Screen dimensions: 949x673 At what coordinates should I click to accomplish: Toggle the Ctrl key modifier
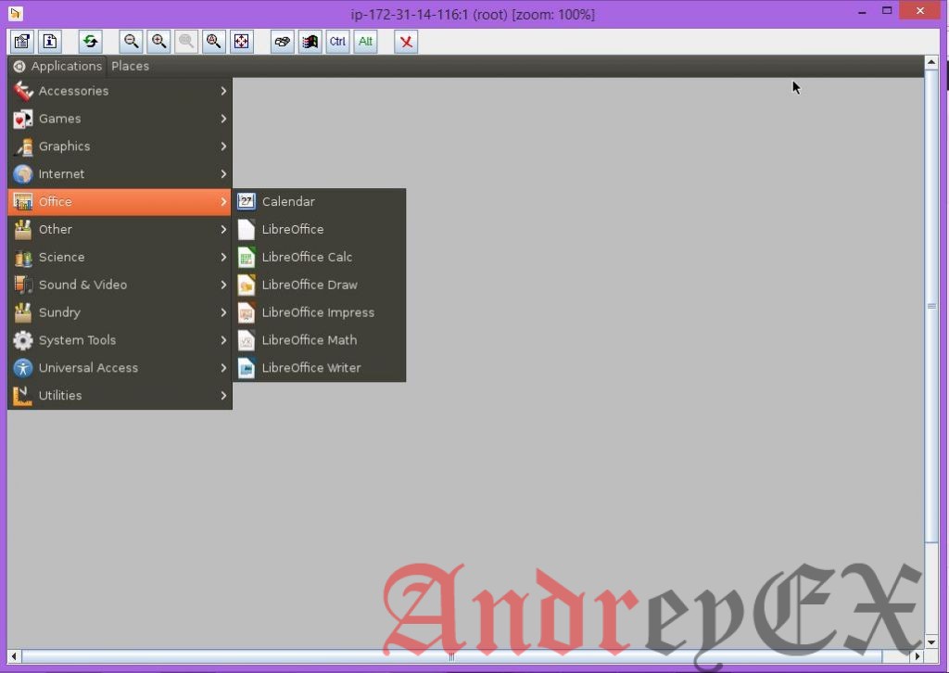pos(337,41)
